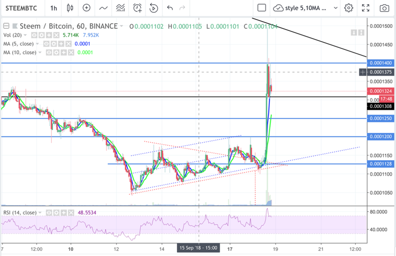Click the Vol value 5.714K
The height and width of the screenshot is (256, 396).
[x=71, y=35]
